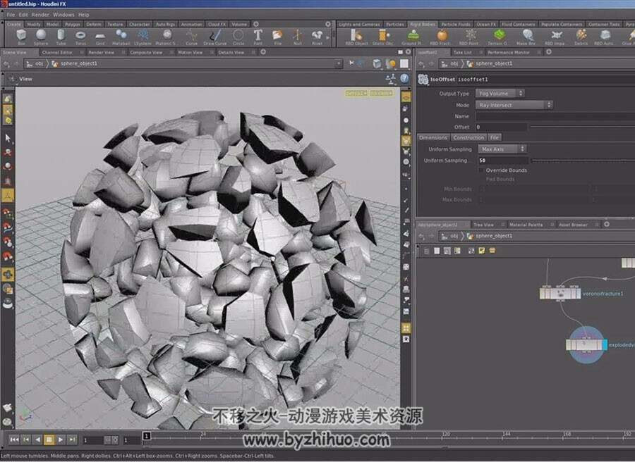635x462 pixels.
Task: Open the File menu
Action: coord(11,15)
